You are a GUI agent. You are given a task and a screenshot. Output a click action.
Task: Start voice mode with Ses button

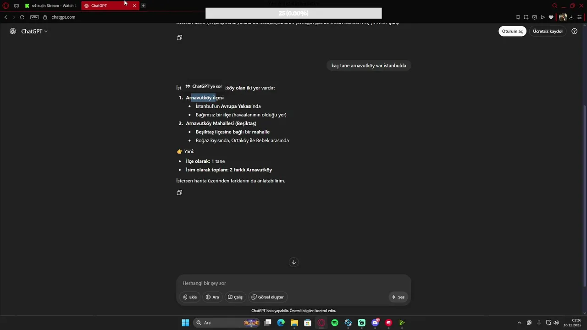(398, 297)
